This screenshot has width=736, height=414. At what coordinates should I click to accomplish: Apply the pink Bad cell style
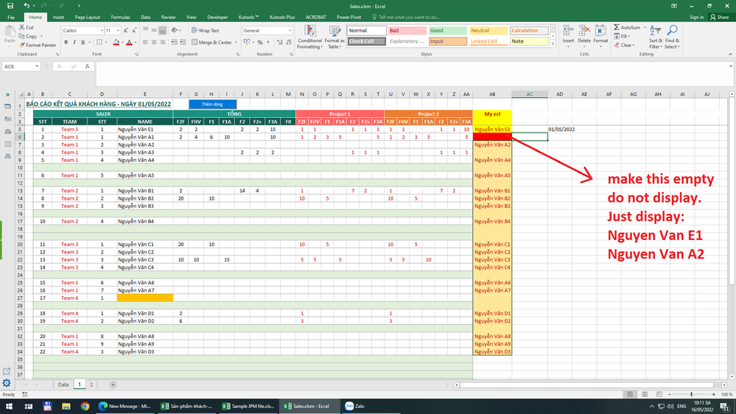[407, 30]
